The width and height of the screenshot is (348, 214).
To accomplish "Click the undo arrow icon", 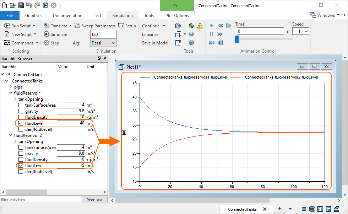I will click(29, 5).
